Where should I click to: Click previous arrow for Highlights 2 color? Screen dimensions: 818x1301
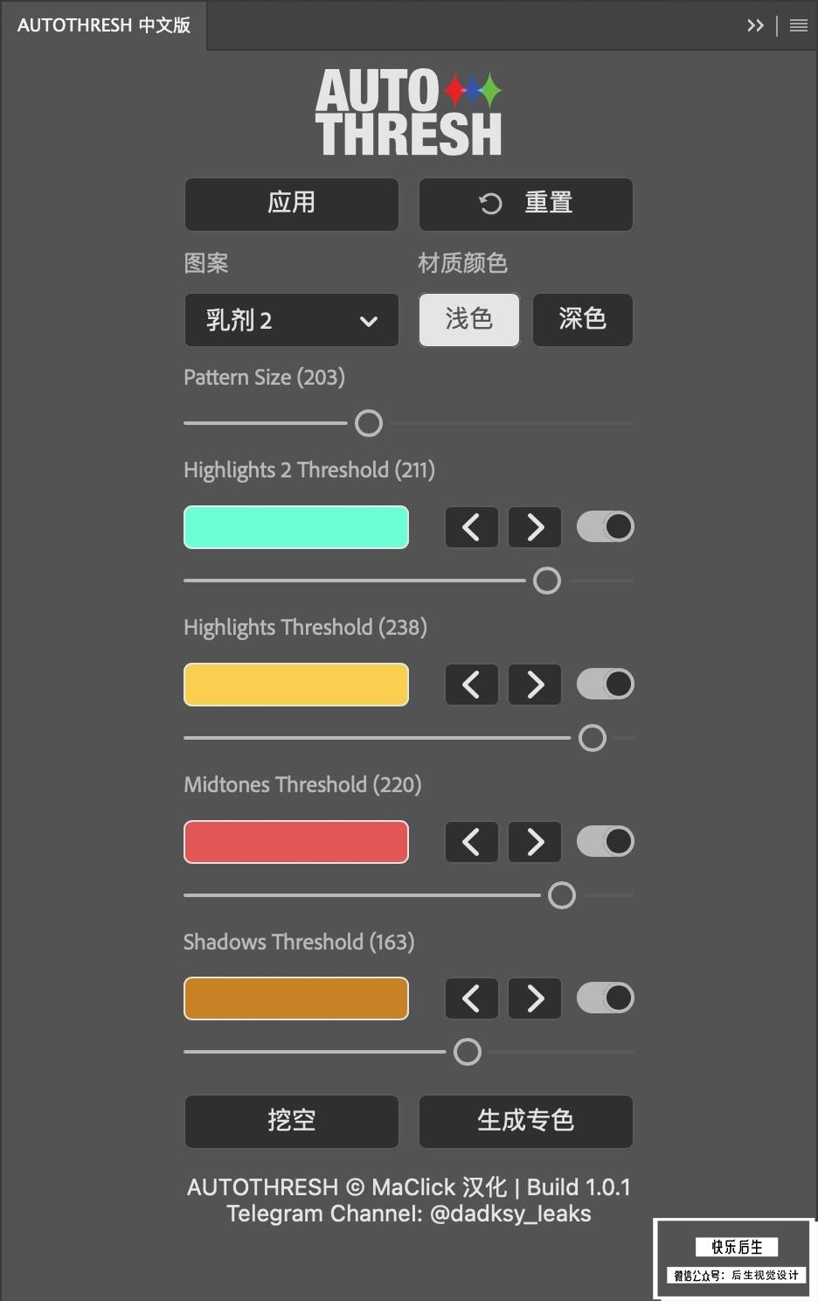click(x=471, y=527)
